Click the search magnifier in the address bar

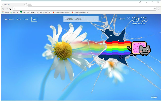point(14,9)
